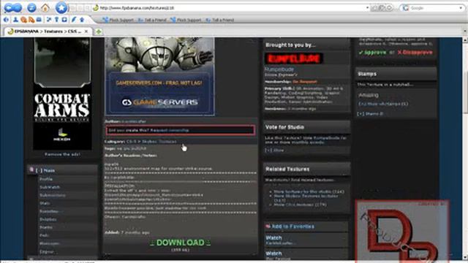Click the tab list dropdown arrow at right
468x263 pixels.
pyautogui.click(x=465, y=31)
